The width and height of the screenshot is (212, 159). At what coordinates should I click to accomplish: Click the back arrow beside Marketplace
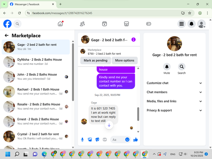point(6,35)
